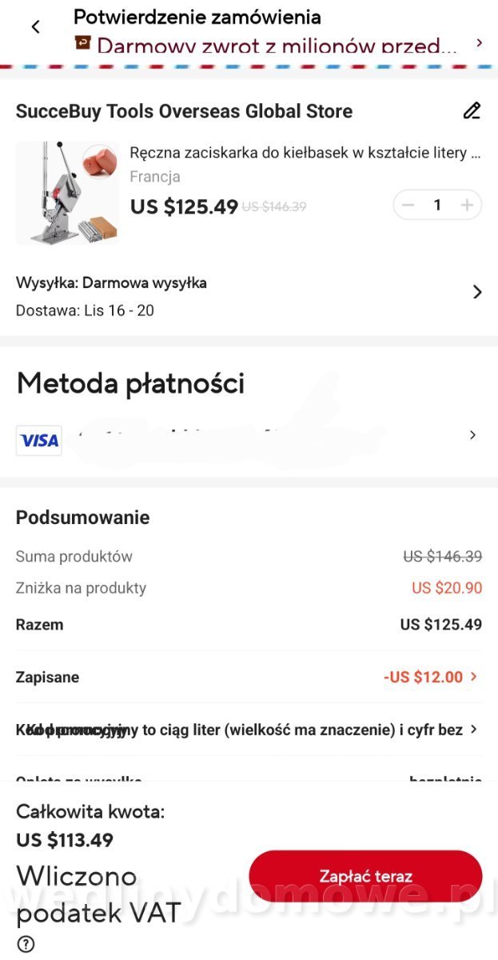Tap the Darmowa wysyłka shipping text
Screen dimensions: 498x960
point(145,282)
